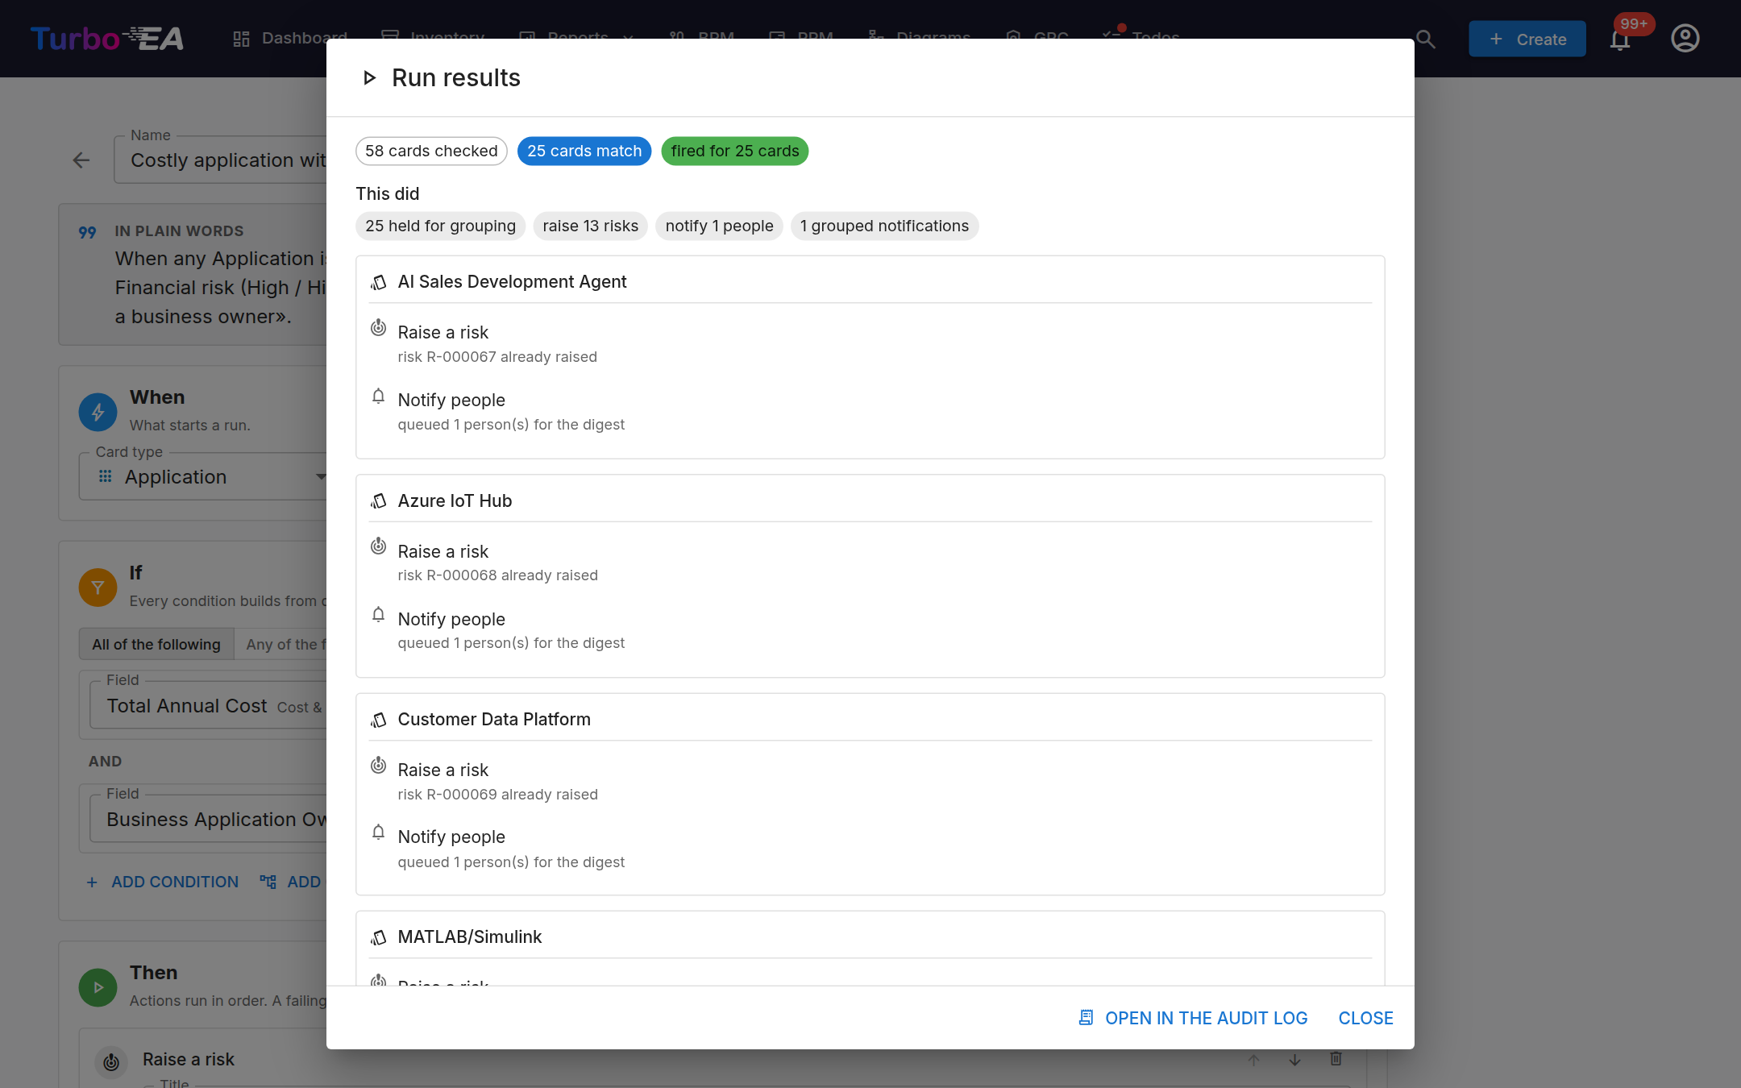Click the risk icon in the Then action row
1741x1088 pixels.
click(x=111, y=1062)
